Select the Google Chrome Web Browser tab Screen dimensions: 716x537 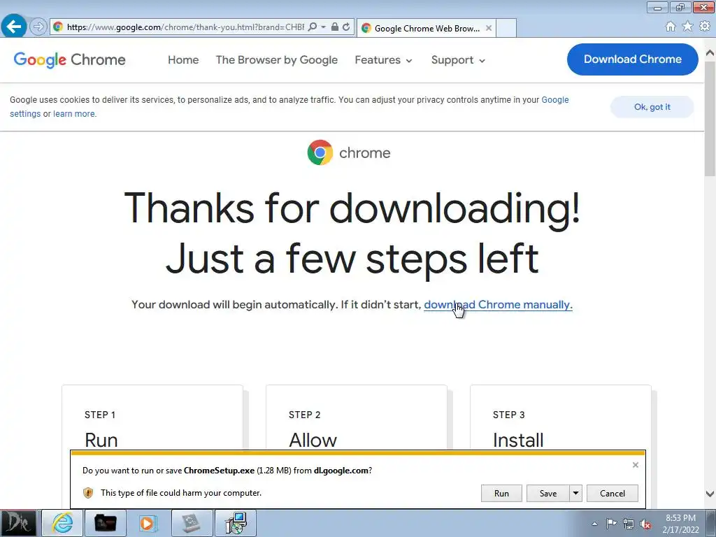(426, 28)
